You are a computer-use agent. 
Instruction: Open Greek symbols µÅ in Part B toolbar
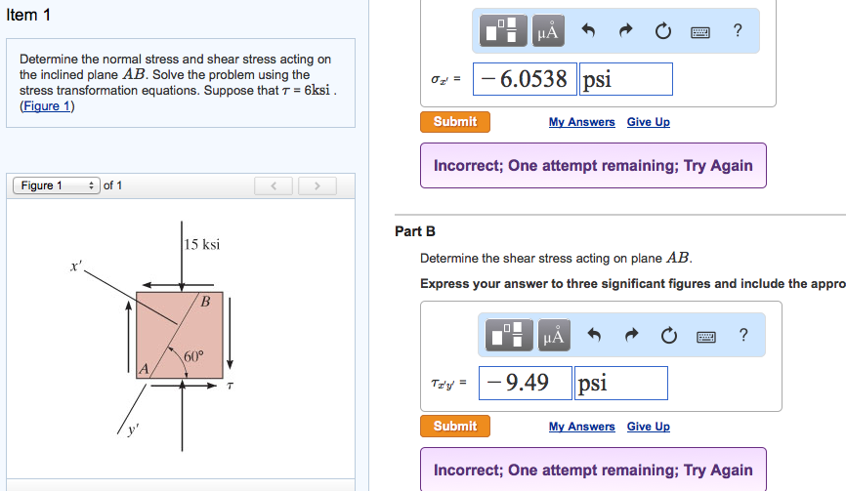pos(554,335)
